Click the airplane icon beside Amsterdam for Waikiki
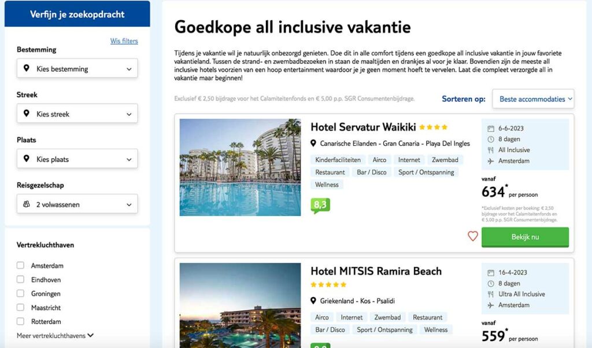This screenshot has height=348, width=592. 491,161
